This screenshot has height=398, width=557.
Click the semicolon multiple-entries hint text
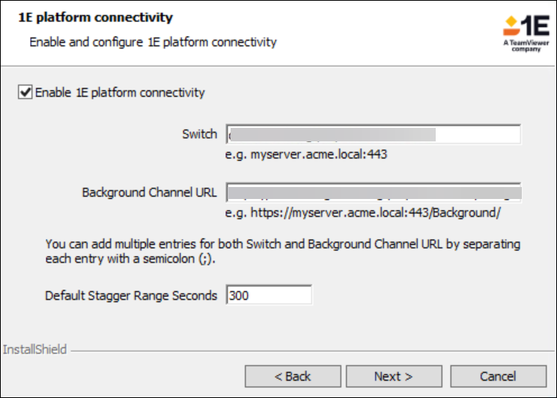tap(282, 251)
